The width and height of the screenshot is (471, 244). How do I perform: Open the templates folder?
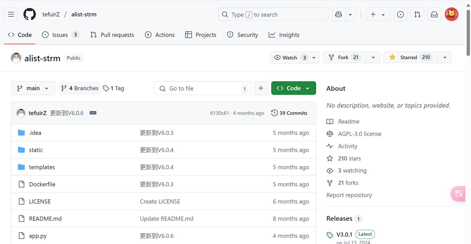pyautogui.click(x=42, y=167)
